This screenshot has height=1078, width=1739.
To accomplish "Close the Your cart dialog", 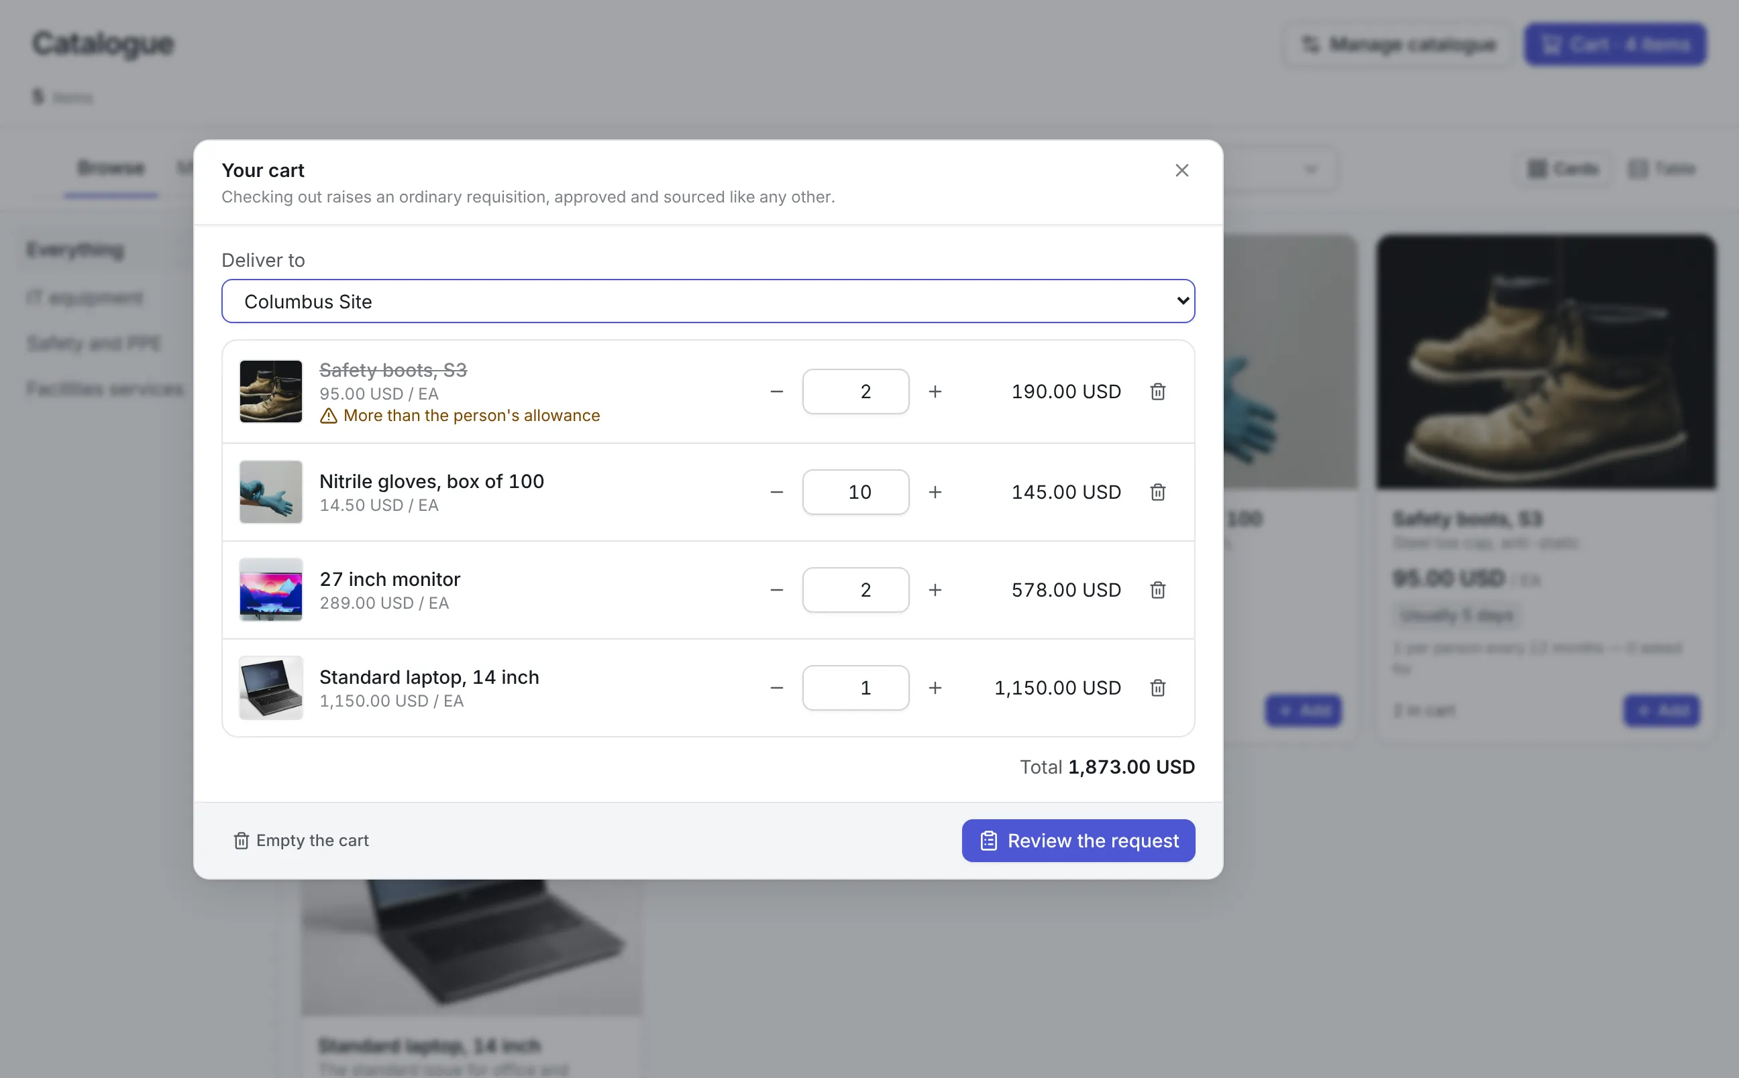I will [1181, 170].
